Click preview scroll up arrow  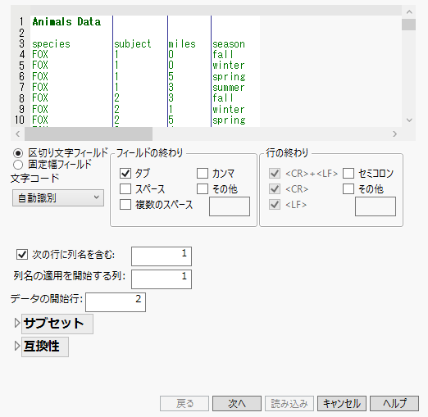409,11
